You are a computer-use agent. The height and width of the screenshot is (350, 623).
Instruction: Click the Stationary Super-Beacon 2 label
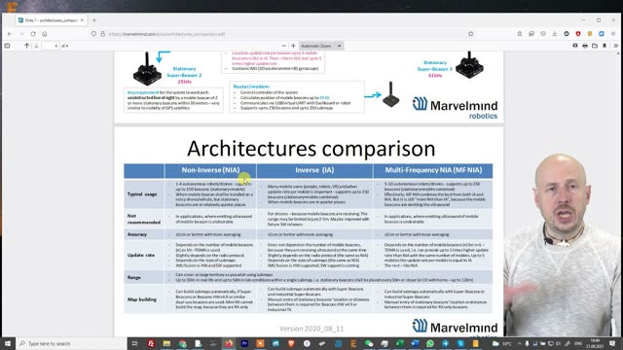click(x=184, y=75)
